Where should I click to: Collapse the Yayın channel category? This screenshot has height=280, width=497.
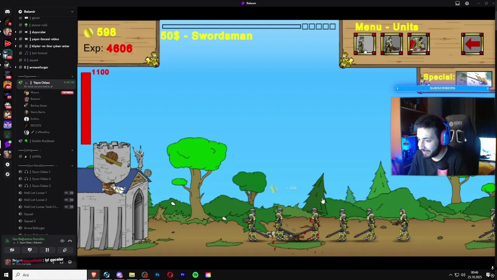pos(30,76)
